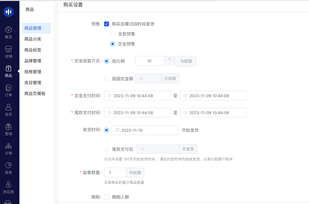The height and width of the screenshot is (204, 309).
Task: Click clock icon in 尾款支付时间 end field
Action: pyautogui.click(x=185, y=113)
